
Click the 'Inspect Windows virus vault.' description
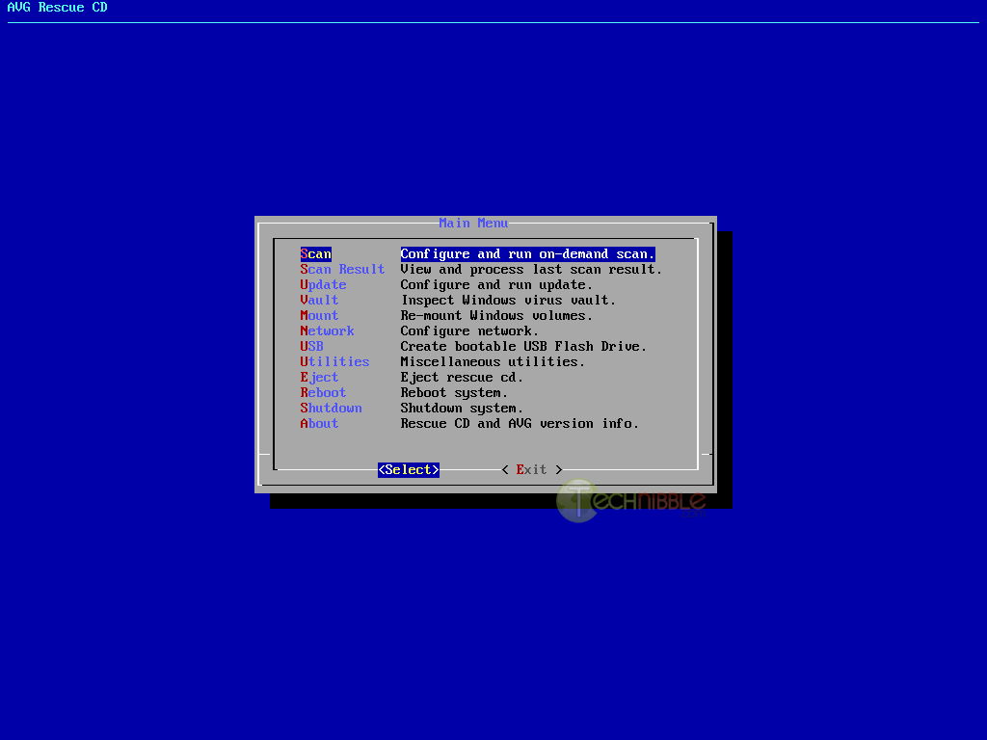508,301
